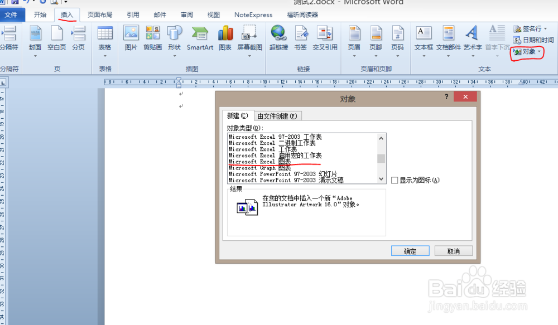Screen dimensions: 558x325
Task: Add a bookmark (书签)
Action: coord(300,38)
